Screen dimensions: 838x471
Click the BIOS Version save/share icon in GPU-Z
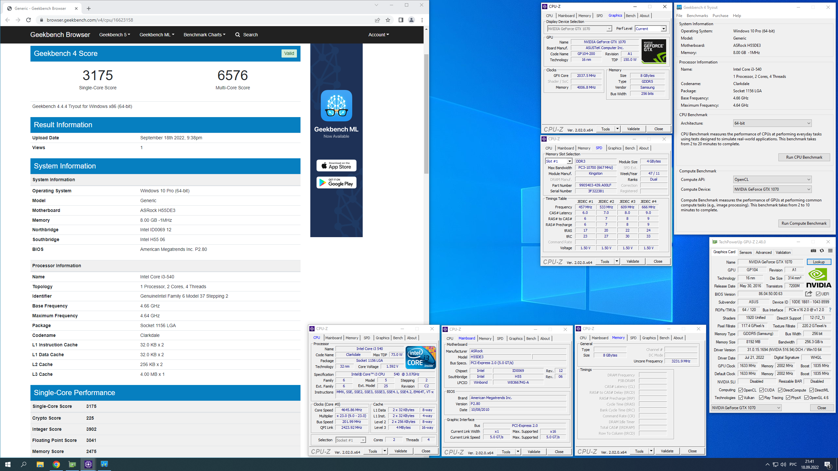[809, 294]
